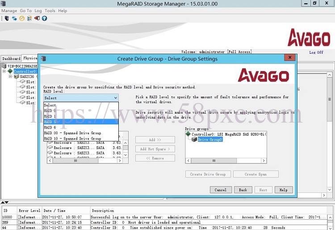Screen dimensions: 335x230
Task: Open the Log menu
Action: tap(38, 11)
